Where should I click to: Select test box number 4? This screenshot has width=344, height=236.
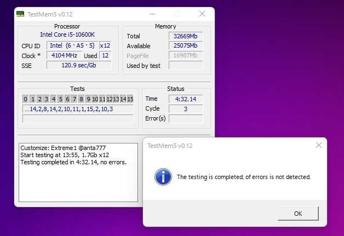pos(54,99)
